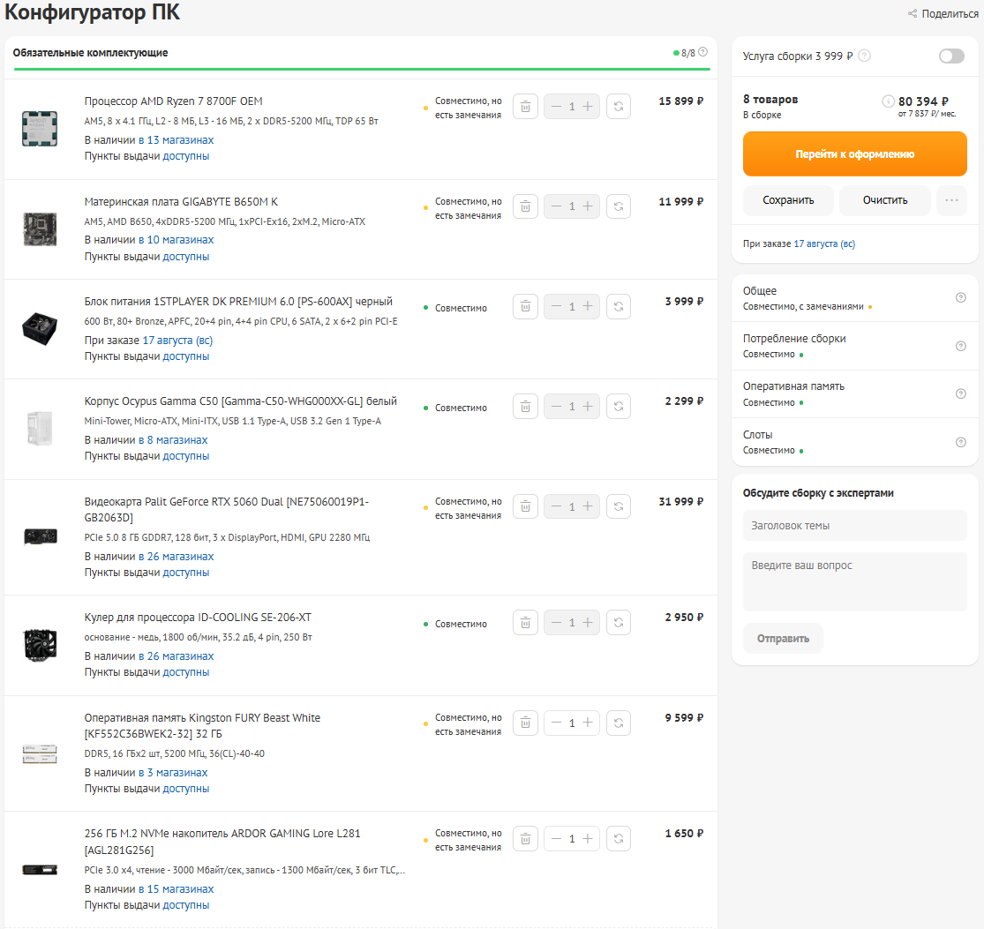Screen dimensions: 984x929
Task: Delete the AMD Ryzen 7 8700F processor
Action: click(x=525, y=107)
